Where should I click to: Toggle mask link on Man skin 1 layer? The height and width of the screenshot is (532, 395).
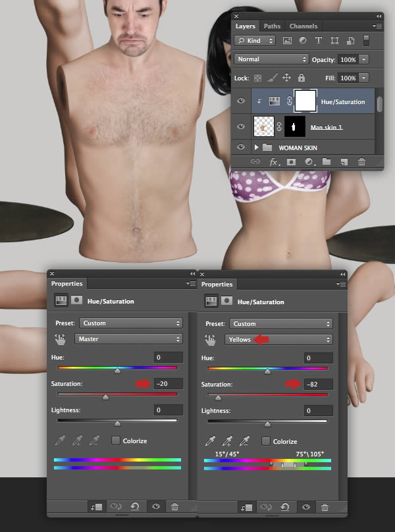[279, 126]
